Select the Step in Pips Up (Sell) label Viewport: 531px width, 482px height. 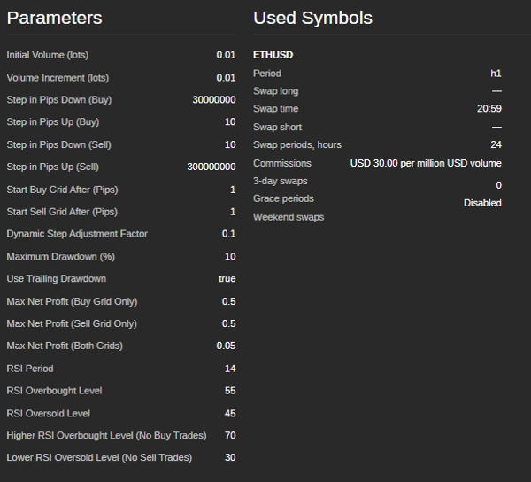tap(53, 167)
